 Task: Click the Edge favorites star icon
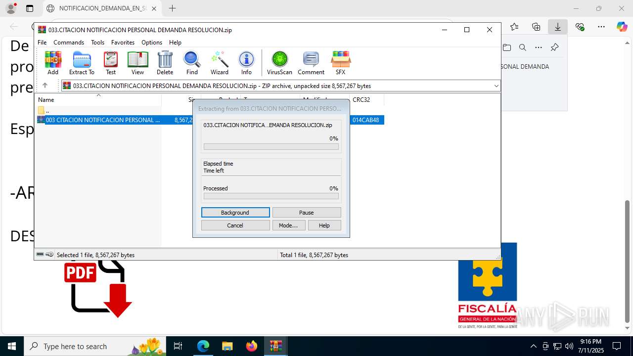pyautogui.click(x=514, y=27)
